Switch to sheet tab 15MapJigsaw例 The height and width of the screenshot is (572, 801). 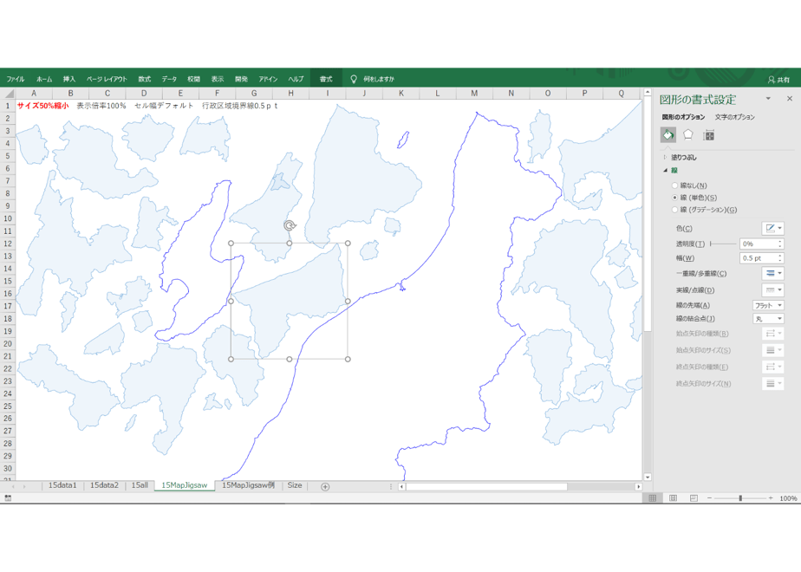click(248, 485)
